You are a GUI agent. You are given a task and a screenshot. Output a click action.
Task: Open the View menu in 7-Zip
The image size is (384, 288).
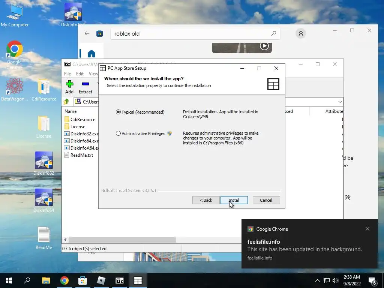tap(93, 74)
